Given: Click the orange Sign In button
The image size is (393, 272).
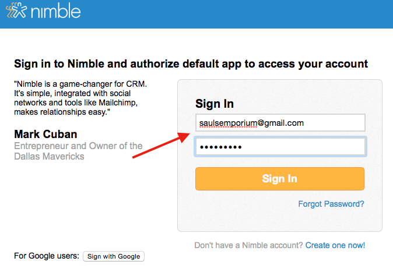Looking at the screenshot, I should tap(280, 179).
